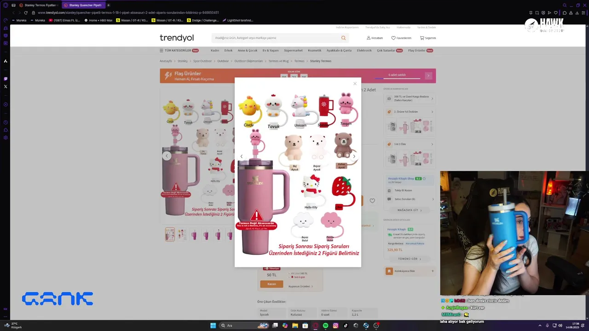Click TÜMÜNÜ GÖR button
Viewport: 589px width, 331px height.
[x=409, y=259]
